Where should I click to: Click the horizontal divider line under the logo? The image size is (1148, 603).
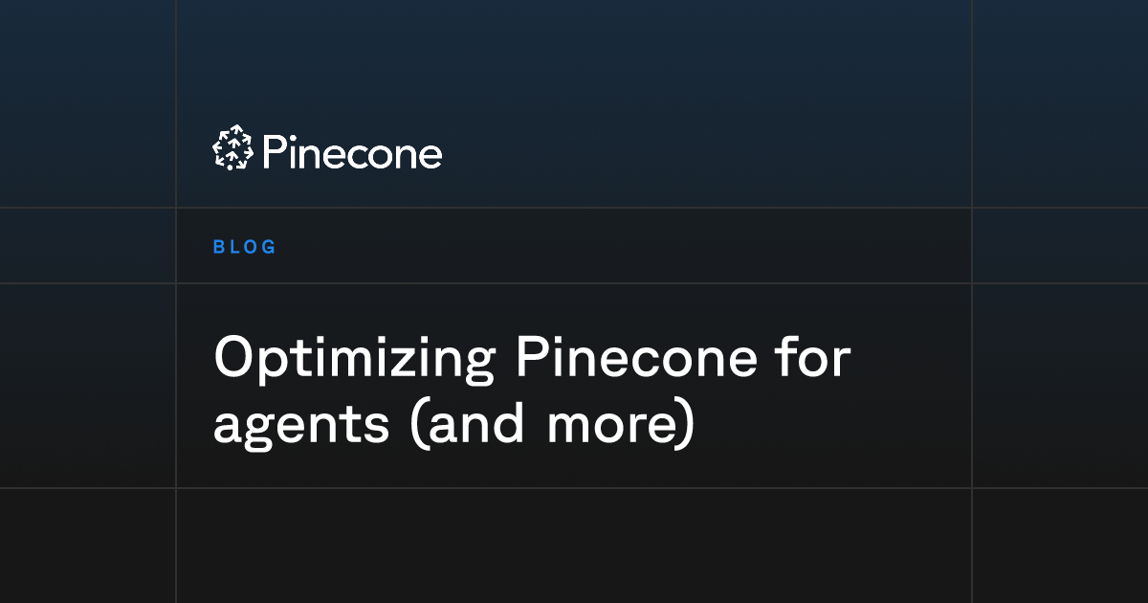tap(574, 208)
